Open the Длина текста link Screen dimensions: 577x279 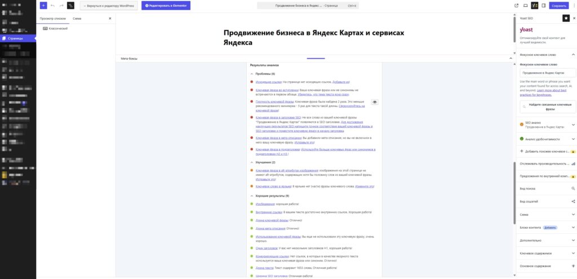point(265,268)
